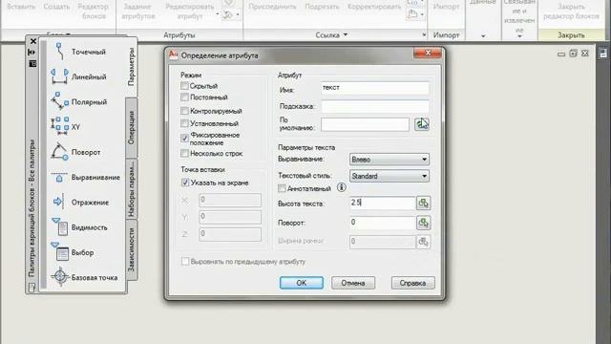Open the Выравнивание dropdown showing Влево
This screenshot has width=611, height=344.
(390, 160)
